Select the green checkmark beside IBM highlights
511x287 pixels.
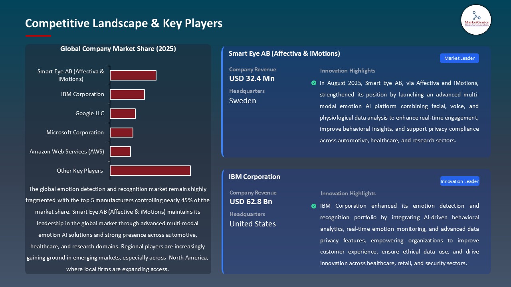tap(314, 206)
